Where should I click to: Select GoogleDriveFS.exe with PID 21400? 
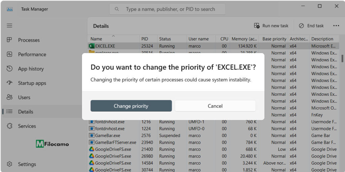213,149
